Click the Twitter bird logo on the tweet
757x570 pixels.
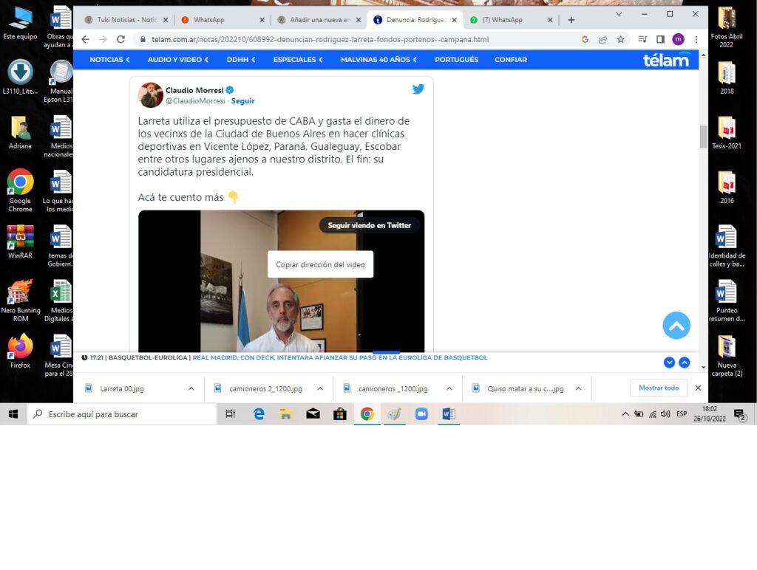[x=418, y=89]
